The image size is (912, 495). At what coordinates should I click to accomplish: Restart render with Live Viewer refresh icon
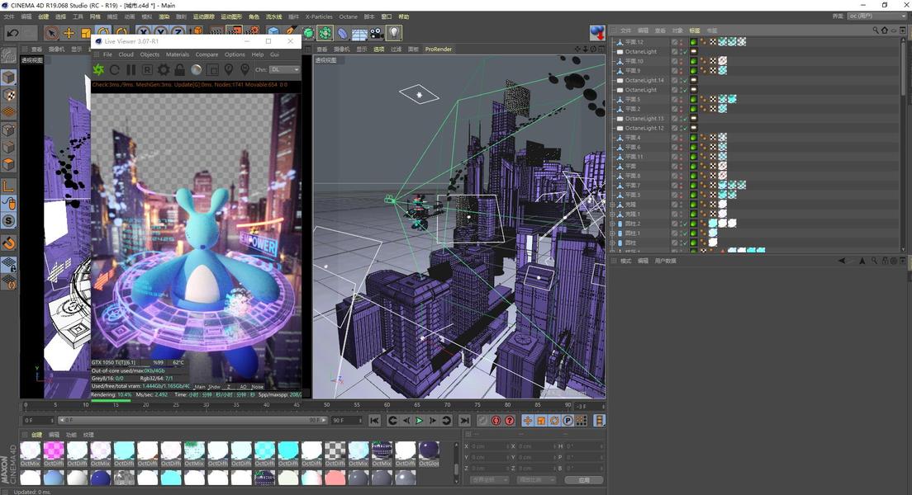click(115, 70)
